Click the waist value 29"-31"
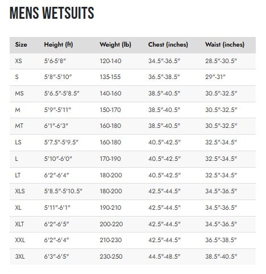 click(x=215, y=77)
